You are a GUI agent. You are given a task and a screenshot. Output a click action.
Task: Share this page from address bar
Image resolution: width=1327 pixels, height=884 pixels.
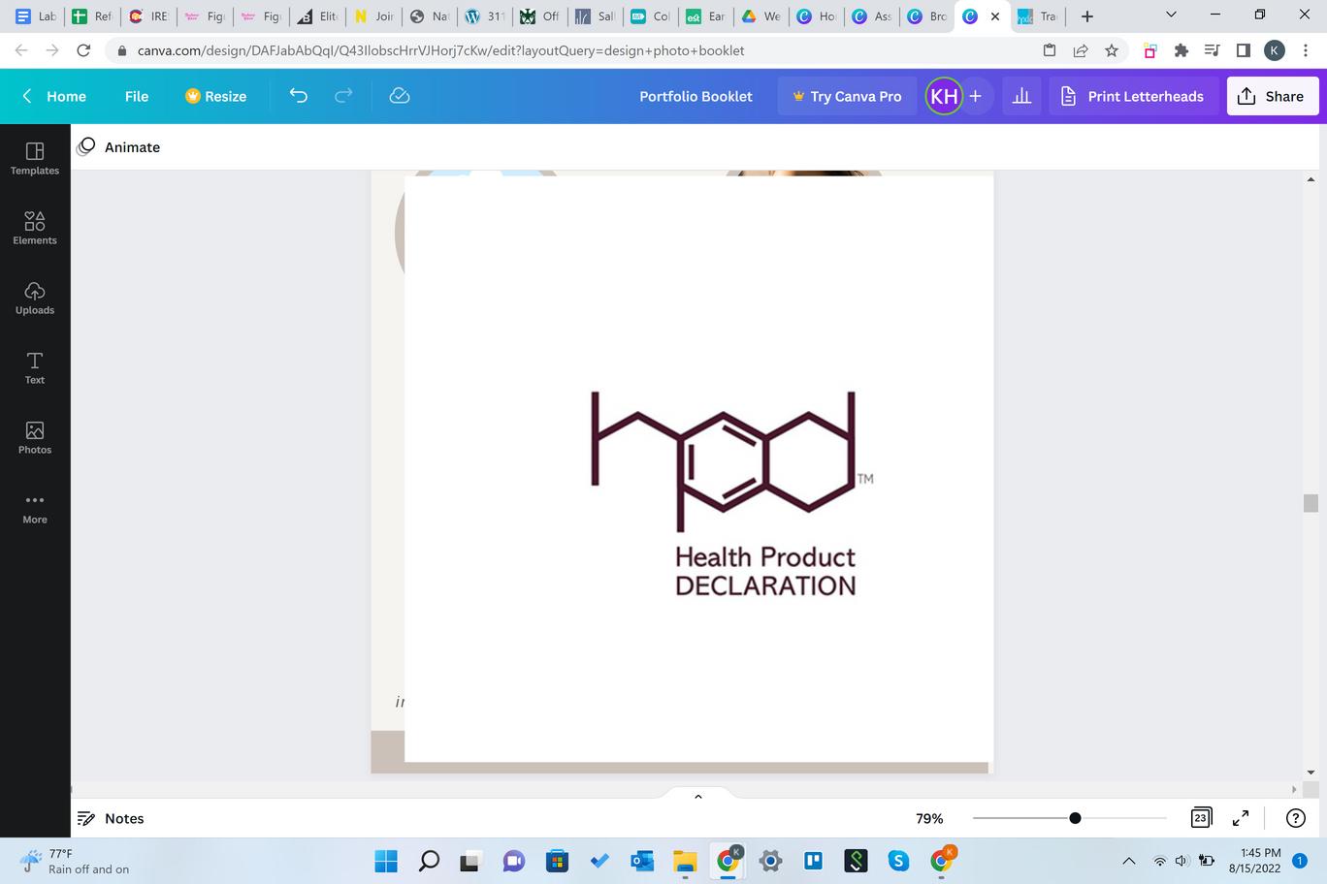[1081, 50]
